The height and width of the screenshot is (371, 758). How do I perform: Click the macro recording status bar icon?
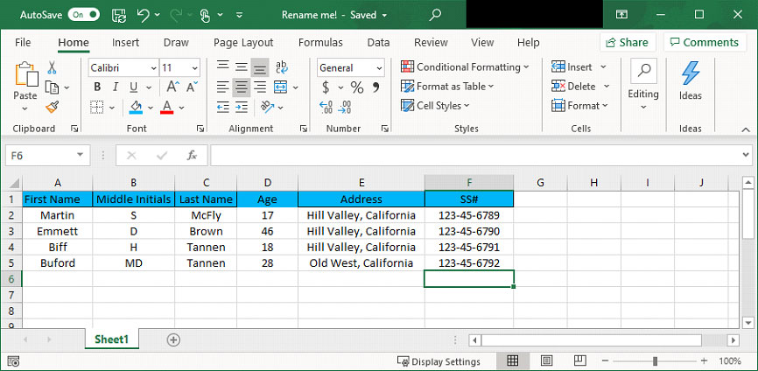coord(13,361)
